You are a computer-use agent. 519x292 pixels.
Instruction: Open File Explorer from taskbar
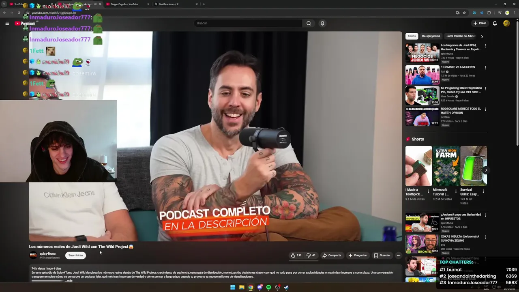(x=242, y=287)
